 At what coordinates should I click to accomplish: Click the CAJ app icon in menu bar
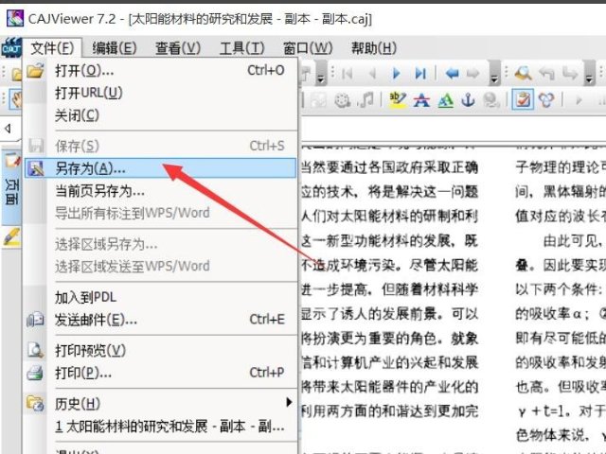tap(11, 47)
